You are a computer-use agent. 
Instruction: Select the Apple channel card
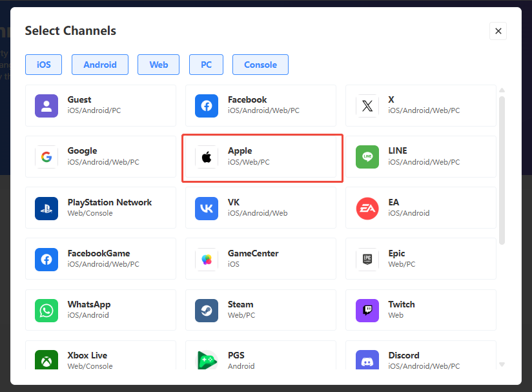click(x=262, y=158)
